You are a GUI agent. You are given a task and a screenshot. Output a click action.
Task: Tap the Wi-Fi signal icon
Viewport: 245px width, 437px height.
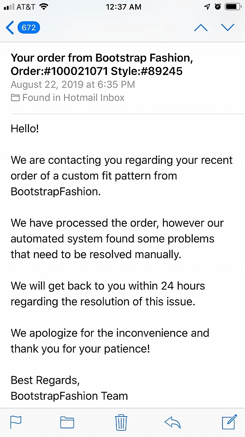tap(44, 7)
